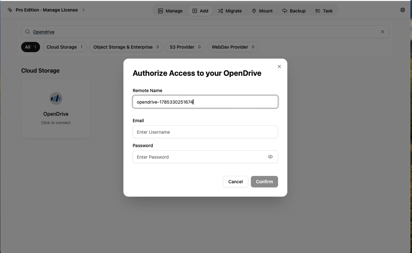Focus the provider search field

pyautogui.click(x=205, y=32)
